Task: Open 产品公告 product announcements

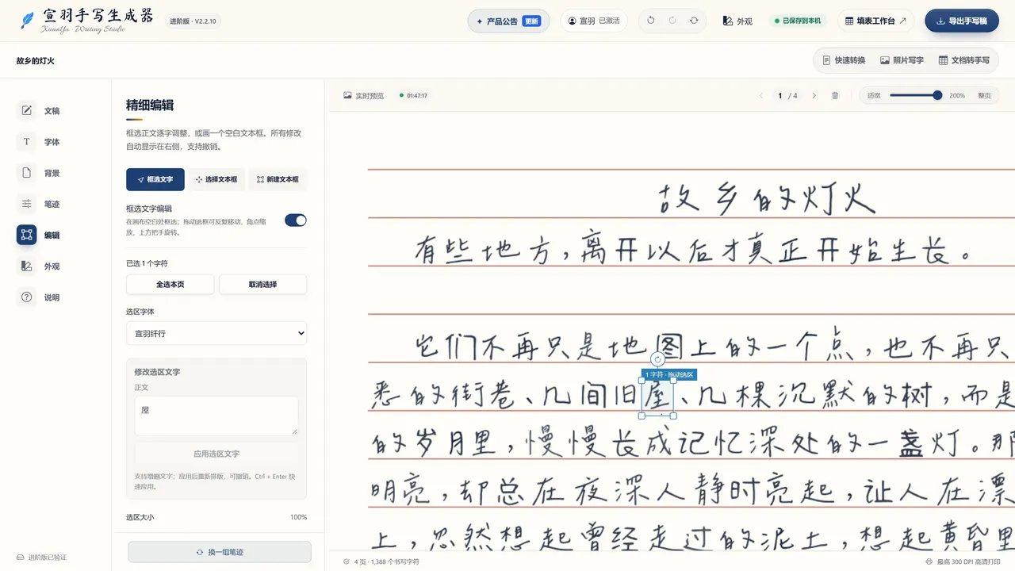Action: (x=509, y=21)
